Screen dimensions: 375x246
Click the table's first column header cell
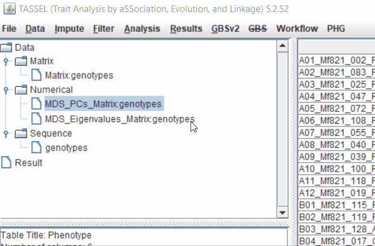(x=337, y=46)
